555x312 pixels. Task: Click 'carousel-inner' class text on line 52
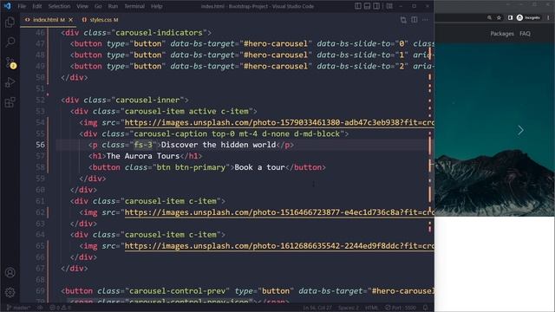click(x=147, y=100)
